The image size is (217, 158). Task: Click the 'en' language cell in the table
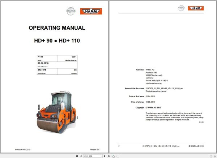67,71
